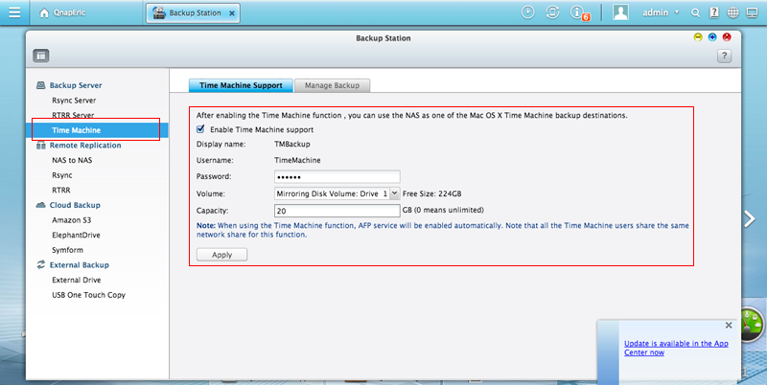The image size is (767, 385).
Task: Click the Password input field
Action: 337,176
